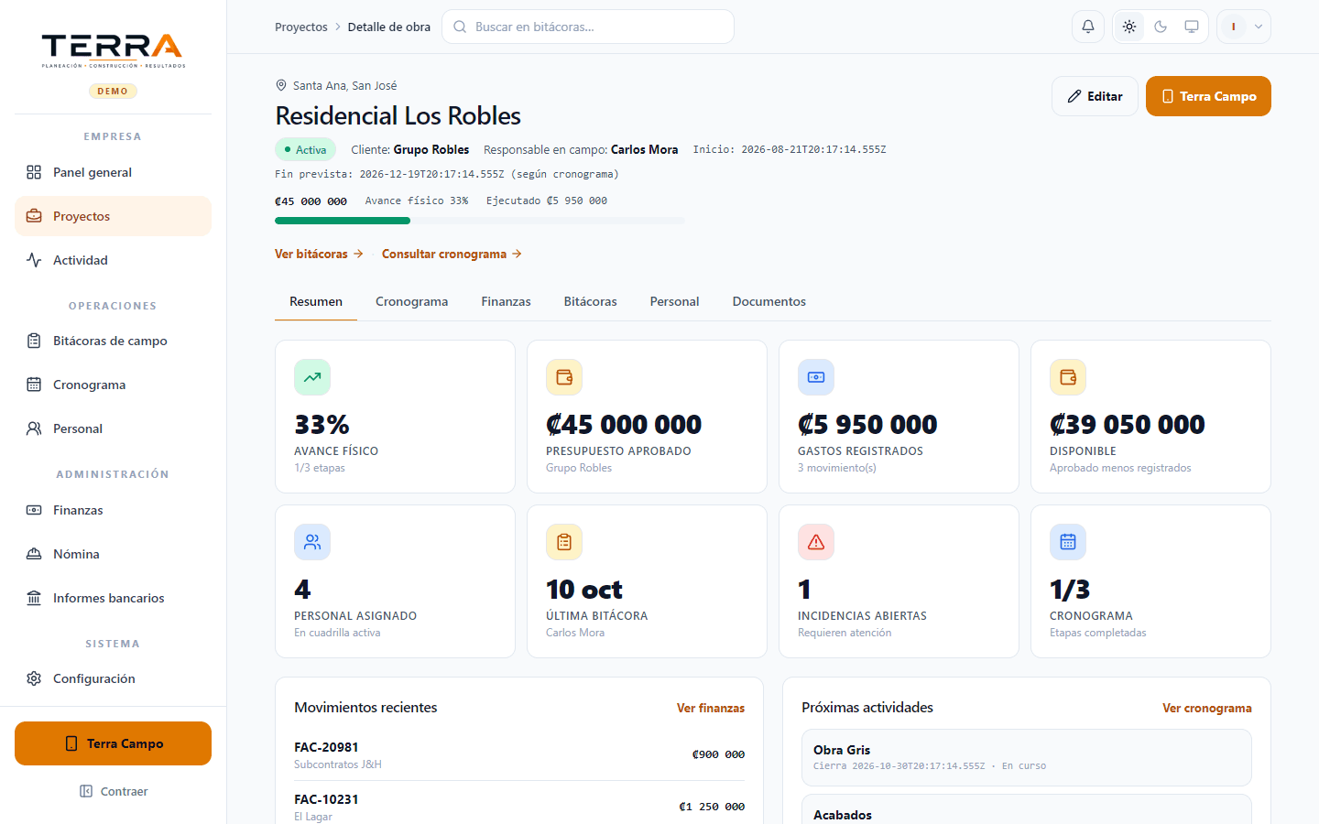This screenshot has height=824, width=1319.
Task: Switch to light theme sun icon
Action: click(1129, 27)
